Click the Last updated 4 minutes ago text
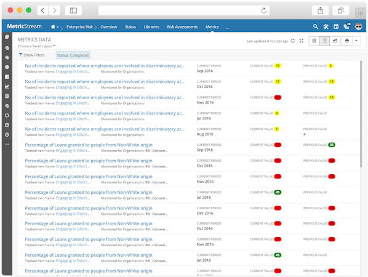 point(267,41)
